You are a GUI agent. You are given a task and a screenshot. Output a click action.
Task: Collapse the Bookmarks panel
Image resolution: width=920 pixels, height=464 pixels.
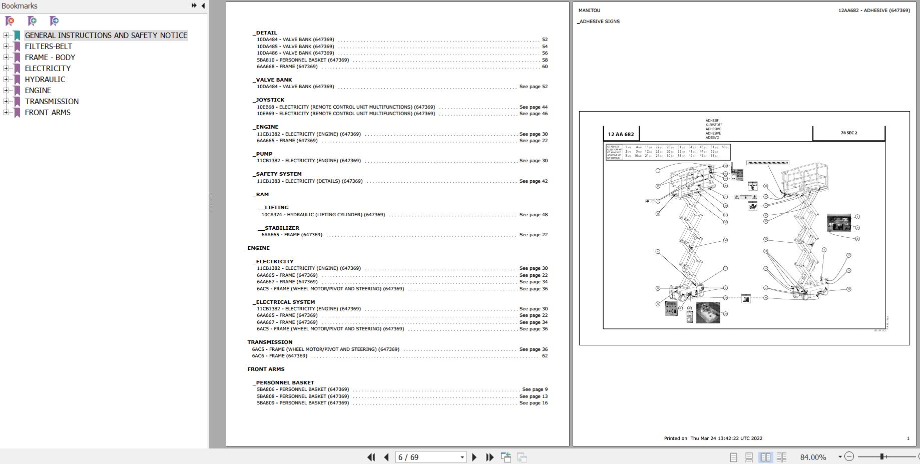(203, 6)
